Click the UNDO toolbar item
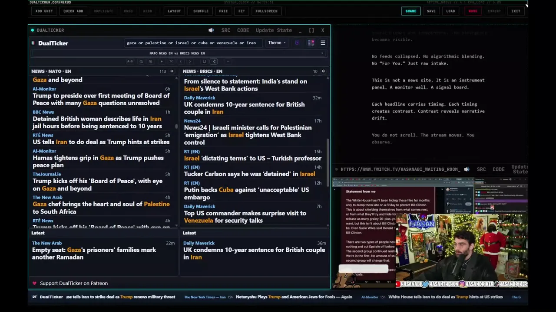556x312 pixels. (128, 11)
